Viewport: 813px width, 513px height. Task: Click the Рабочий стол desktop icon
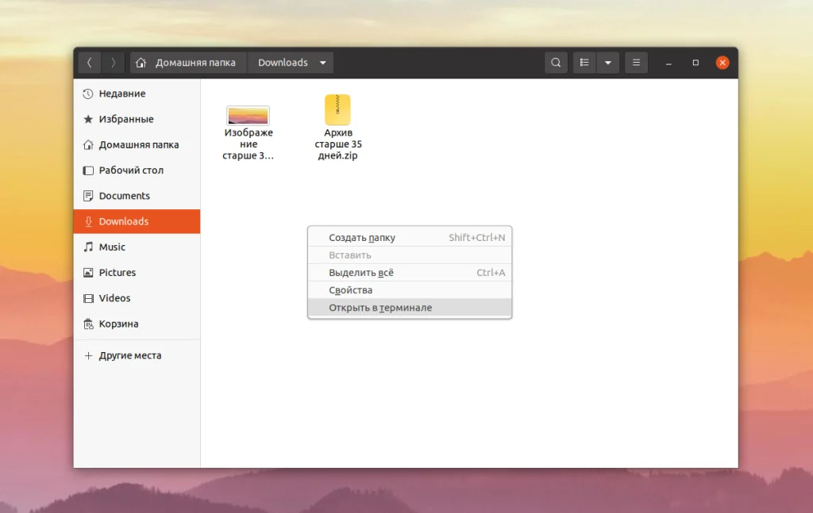[89, 170]
